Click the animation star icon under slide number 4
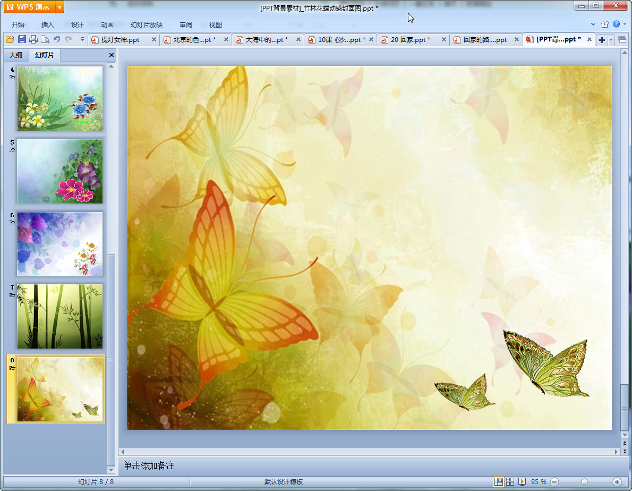This screenshot has height=491, width=632. (x=12, y=78)
